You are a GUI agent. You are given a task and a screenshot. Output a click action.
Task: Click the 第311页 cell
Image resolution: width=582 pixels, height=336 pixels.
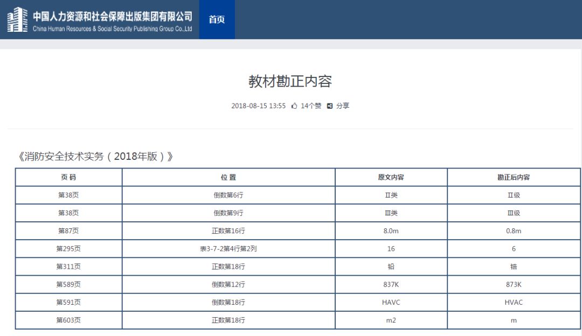click(68, 267)
